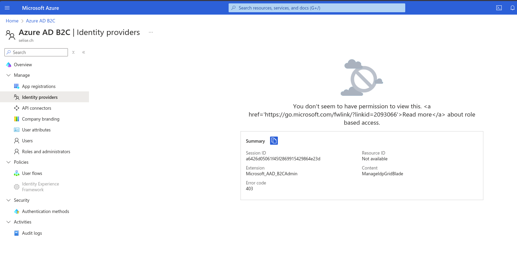Open Audit logs under Activities
Image resolution: width=517 pixels, height=267 pixels.
coord(32,233)
